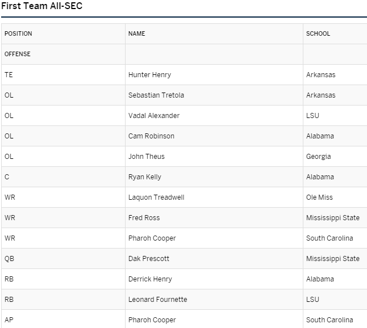The image size is (367, 328).
Task: Select Cam Robinson in the table
Action: coord(151,136)
